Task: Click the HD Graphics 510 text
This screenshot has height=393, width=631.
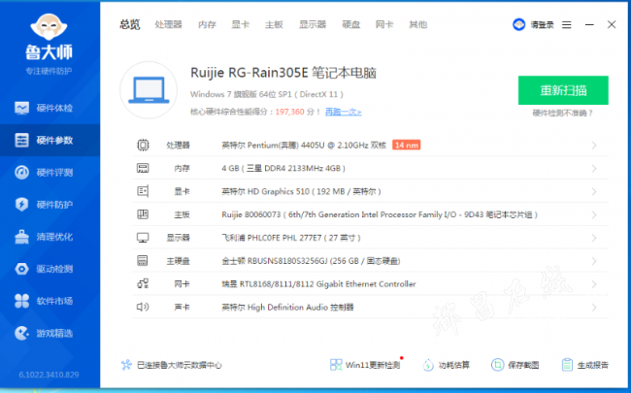Action: pyautogui.click(x=301, y=191)
